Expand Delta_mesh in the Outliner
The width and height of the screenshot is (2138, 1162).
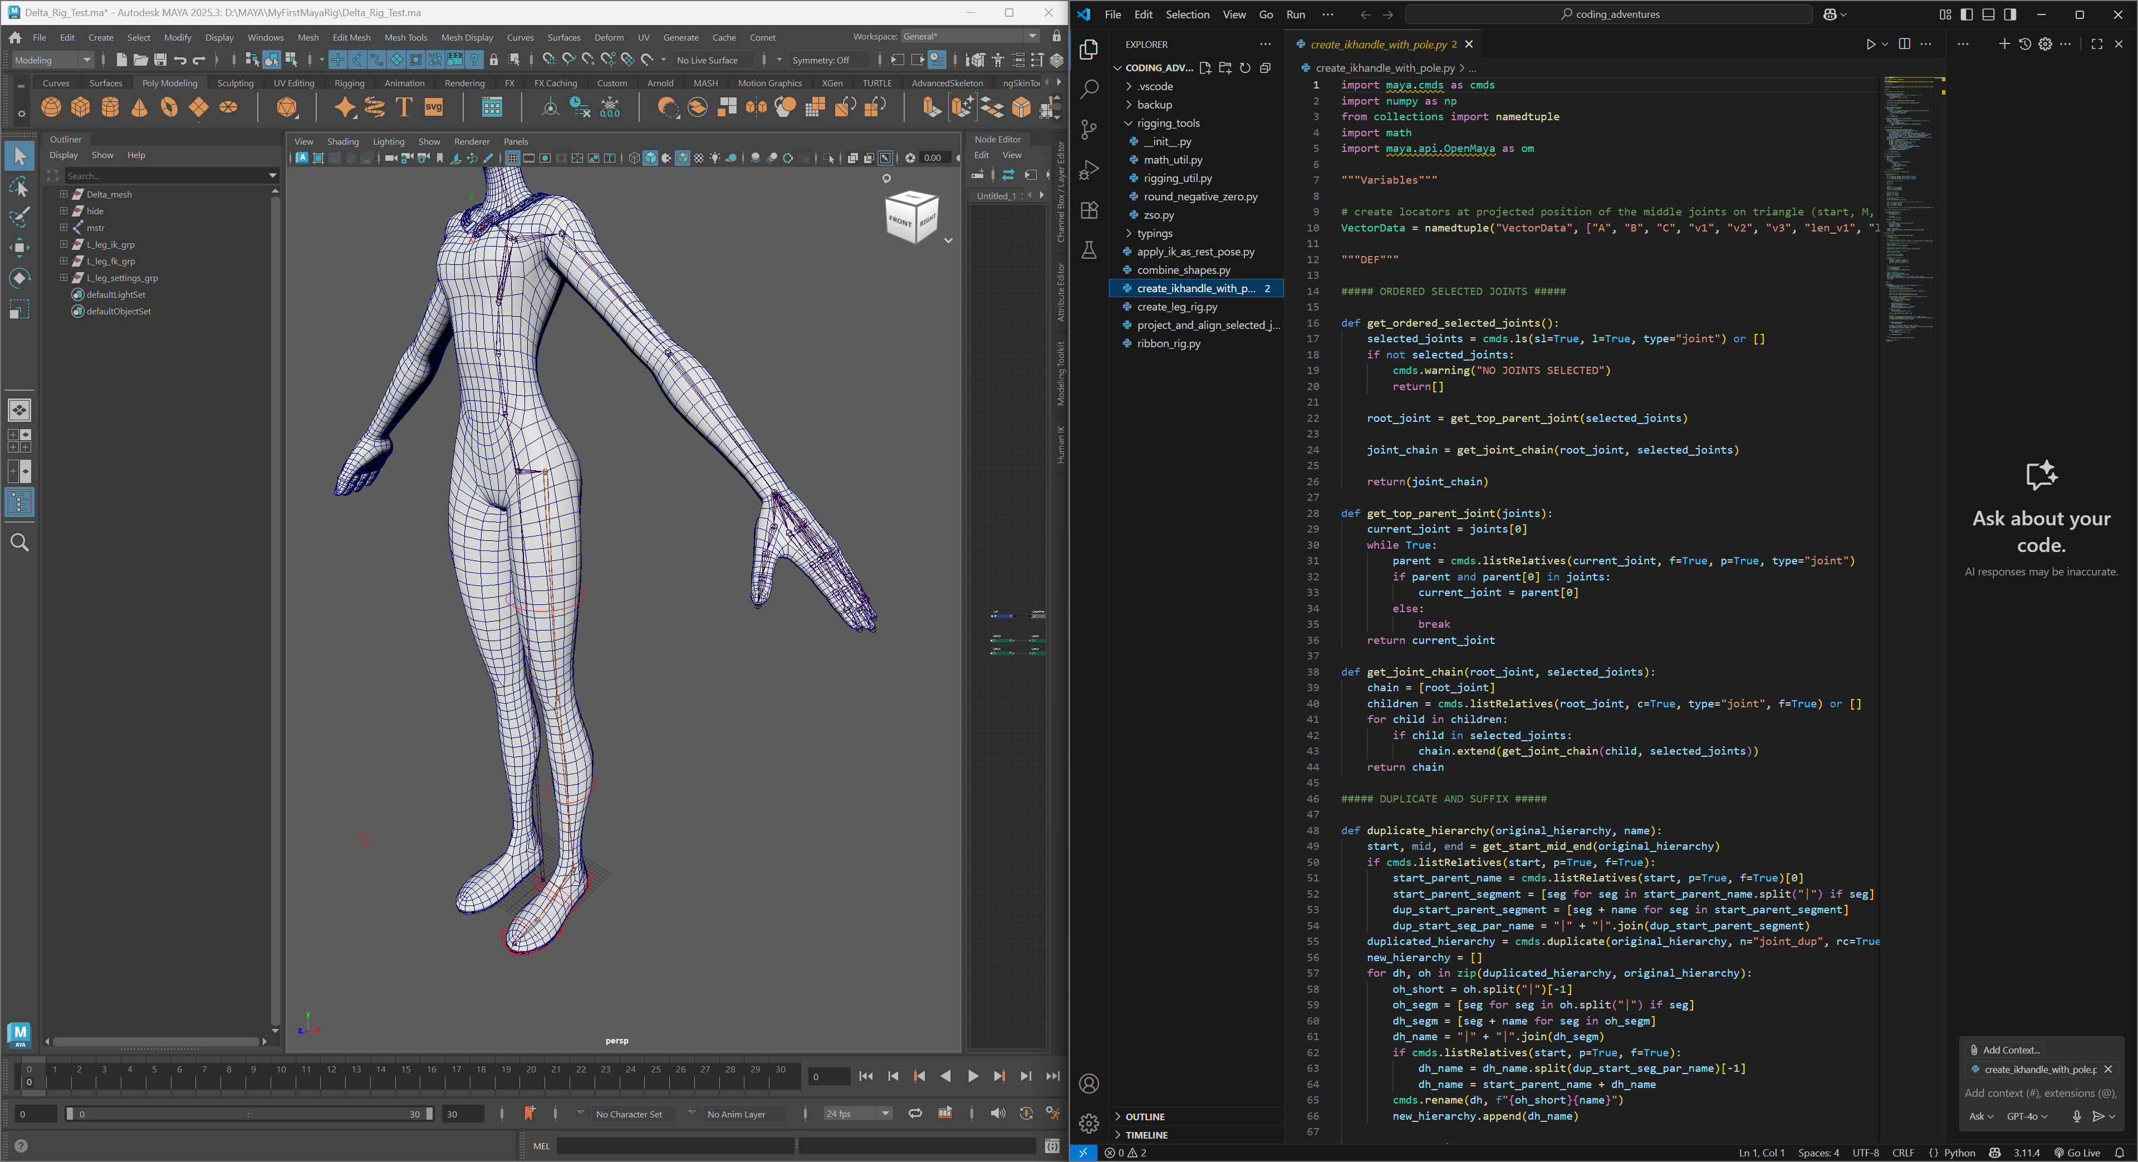coord(63,194)
